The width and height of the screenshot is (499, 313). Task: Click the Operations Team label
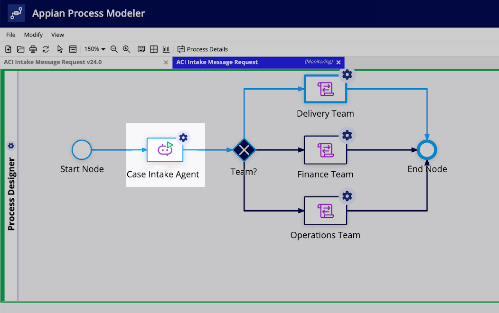(x=325, y=235)
